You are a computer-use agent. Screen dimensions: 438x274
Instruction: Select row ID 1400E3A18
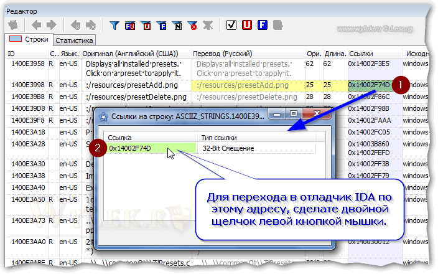click(x=27, y=132)
